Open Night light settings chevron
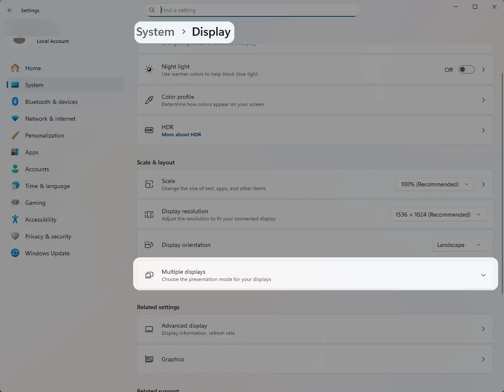The image size is (504, 392). (x=483, y=69)
